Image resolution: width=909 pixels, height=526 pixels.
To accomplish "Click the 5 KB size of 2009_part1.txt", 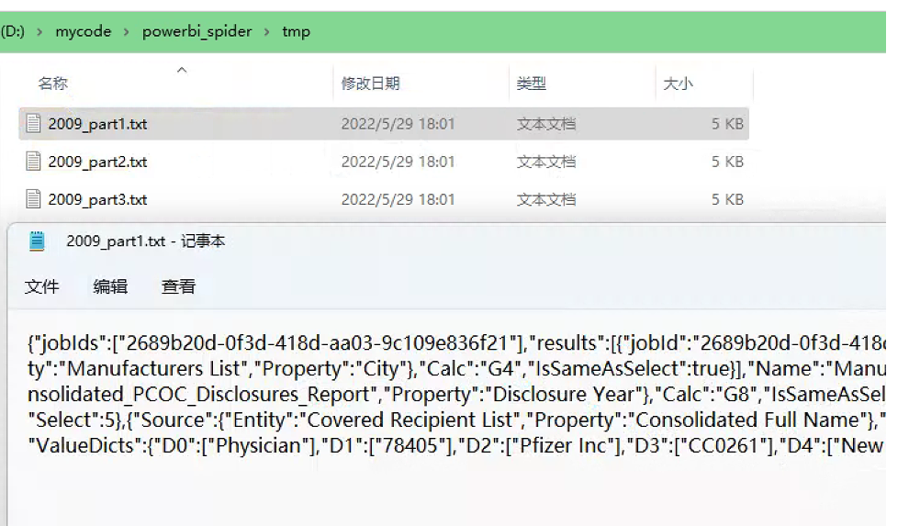I will tap(727, 123).
